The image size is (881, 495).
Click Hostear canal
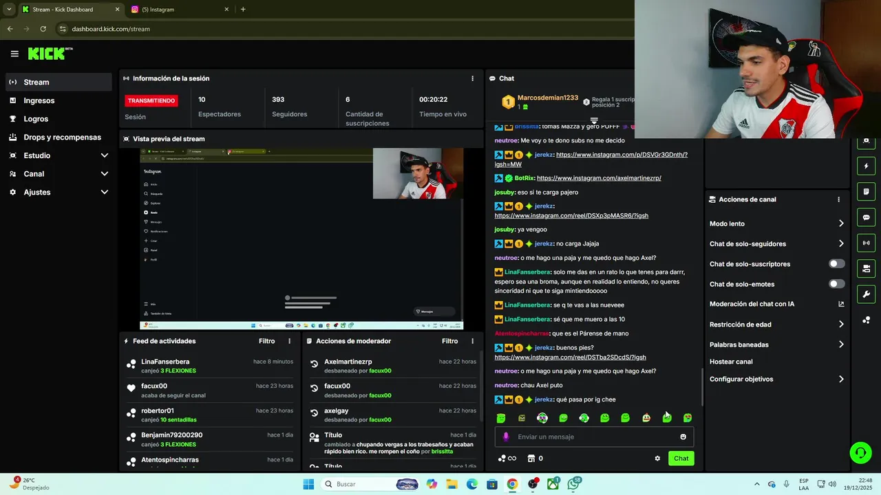[731, 362]
